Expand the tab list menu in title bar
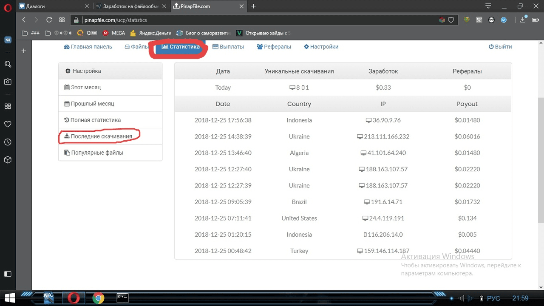 pos(488,6)
